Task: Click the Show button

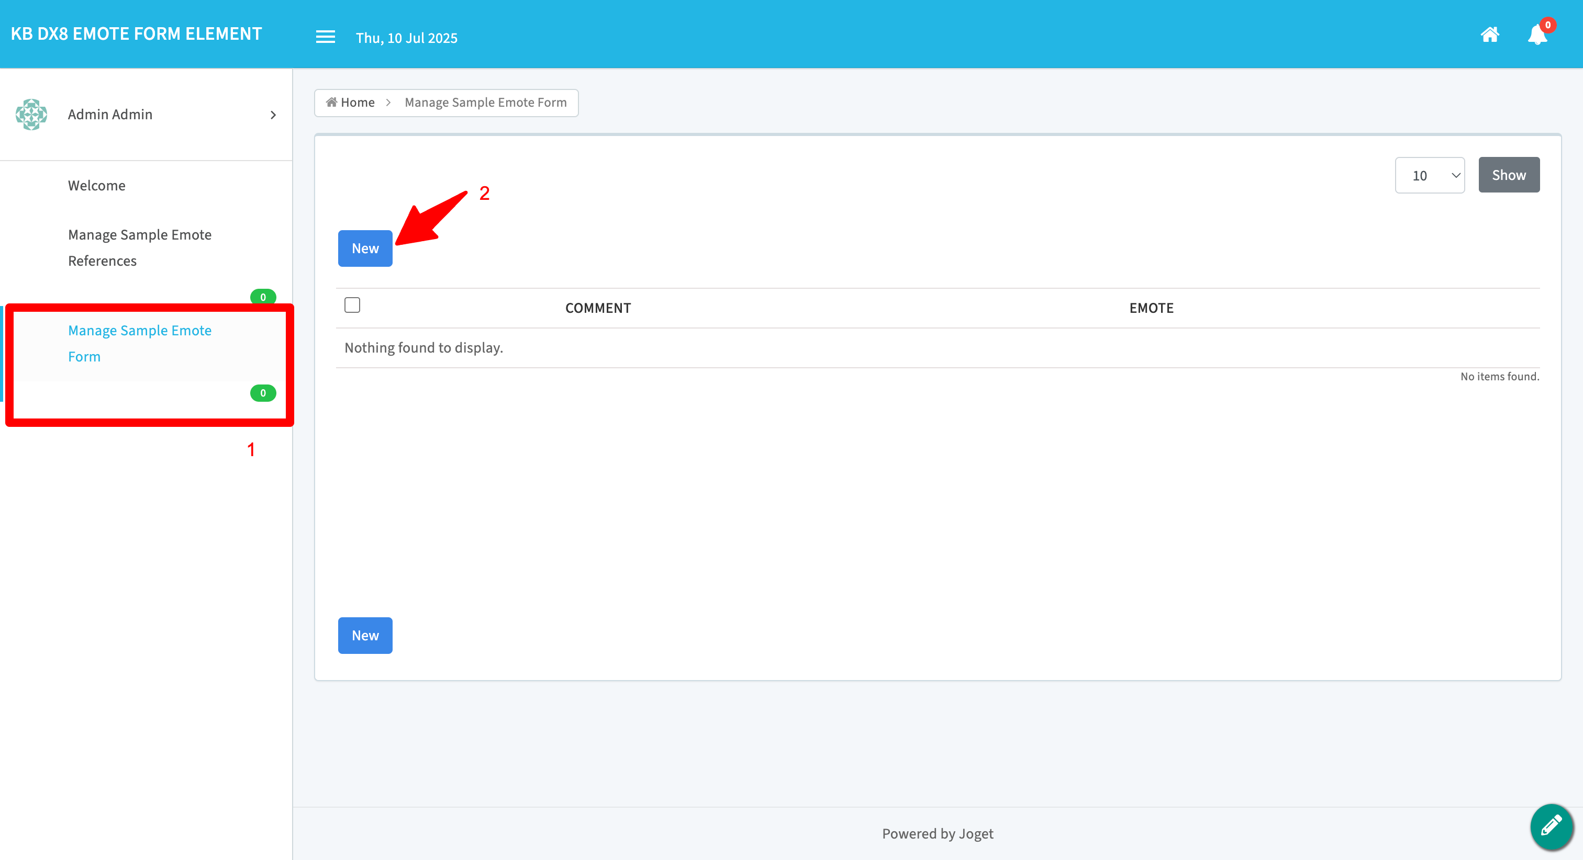Action: (x=1509, y=175)
